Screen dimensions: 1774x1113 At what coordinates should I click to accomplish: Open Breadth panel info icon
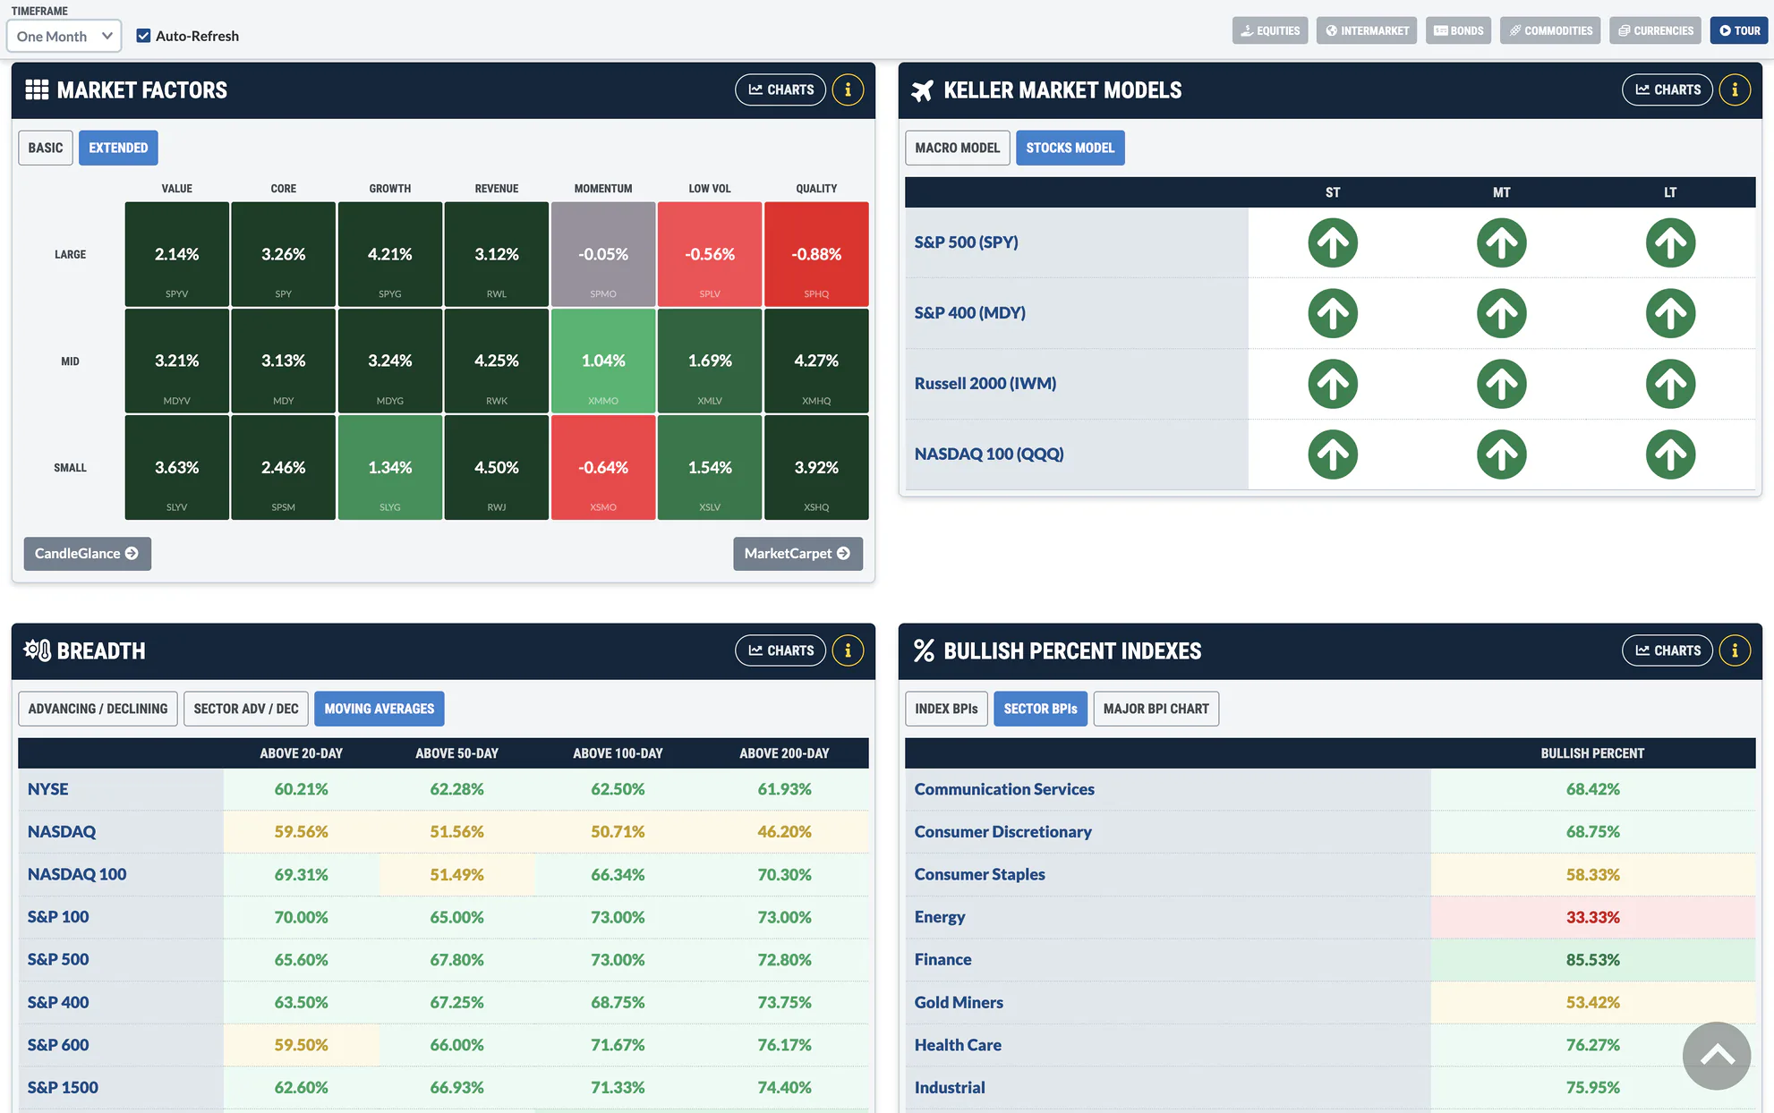(x=848, y=650)
